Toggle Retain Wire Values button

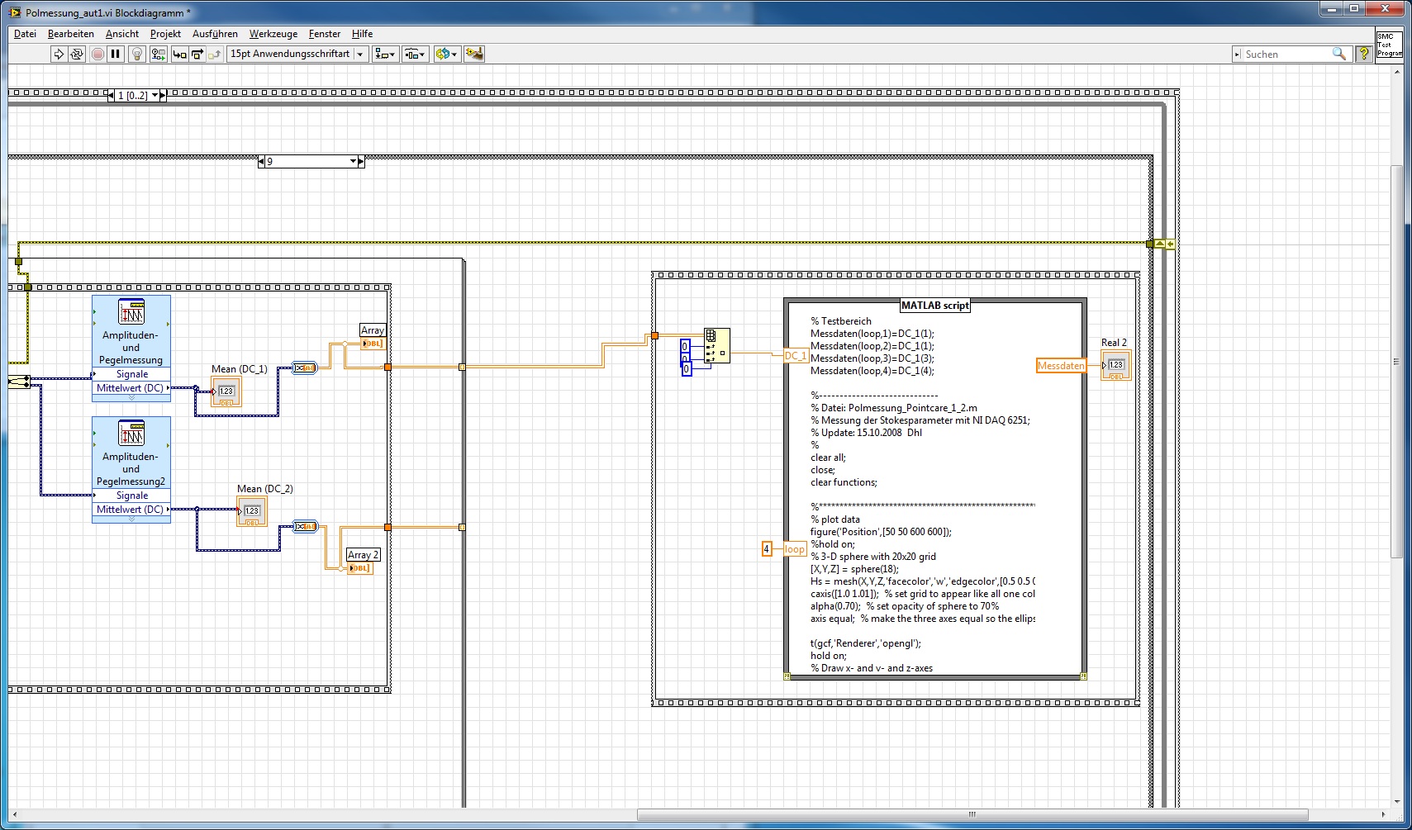click(x=158, y=54)
